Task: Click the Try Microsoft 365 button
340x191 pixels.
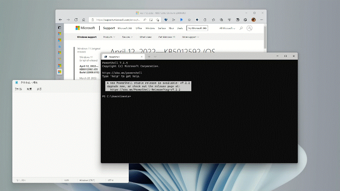Action: pos(197,28)
